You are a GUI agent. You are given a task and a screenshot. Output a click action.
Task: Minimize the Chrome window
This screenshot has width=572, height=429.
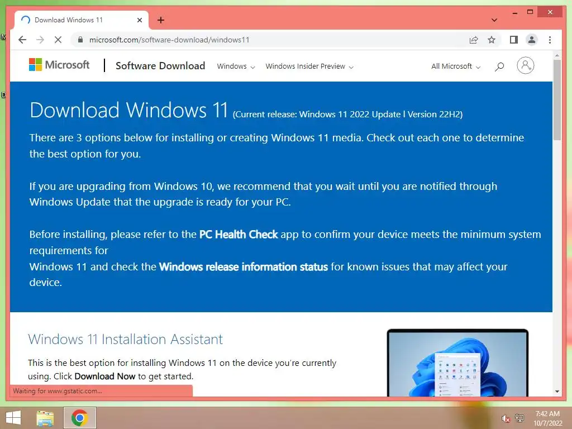[x=514, y=12]
